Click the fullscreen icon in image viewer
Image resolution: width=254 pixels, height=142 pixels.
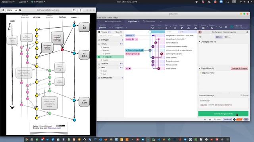(x=74, y=10)
